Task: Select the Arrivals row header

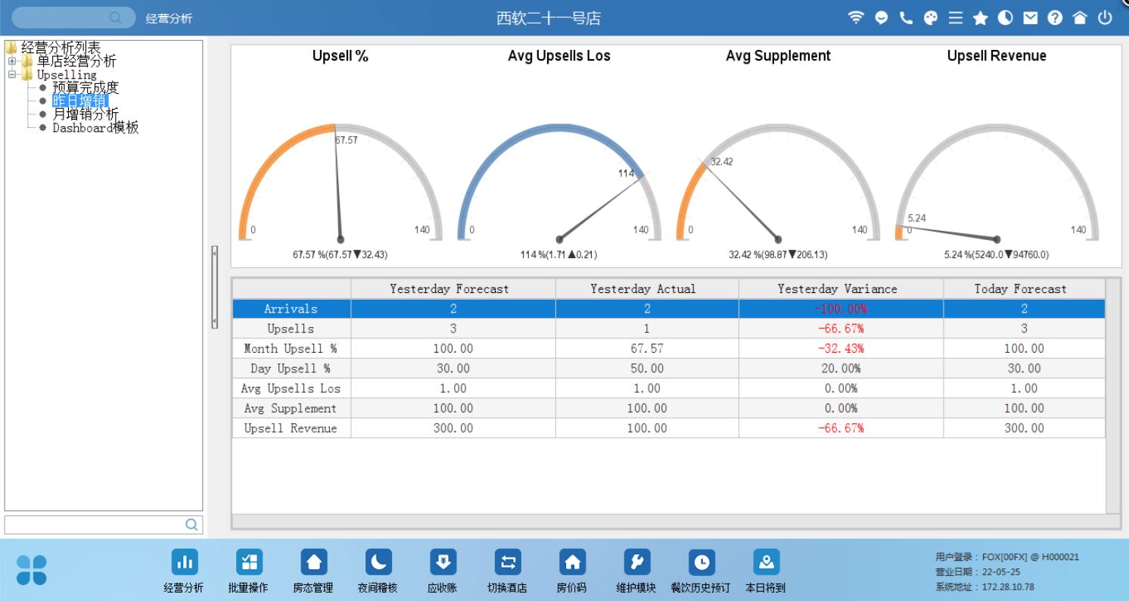Action: point(291,309)
